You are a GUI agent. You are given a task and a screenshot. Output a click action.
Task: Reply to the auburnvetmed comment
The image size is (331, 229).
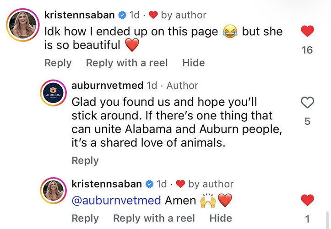pos(85,161)
